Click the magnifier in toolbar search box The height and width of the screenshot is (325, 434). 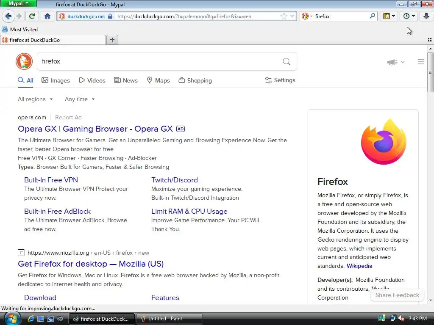[372, 16]
